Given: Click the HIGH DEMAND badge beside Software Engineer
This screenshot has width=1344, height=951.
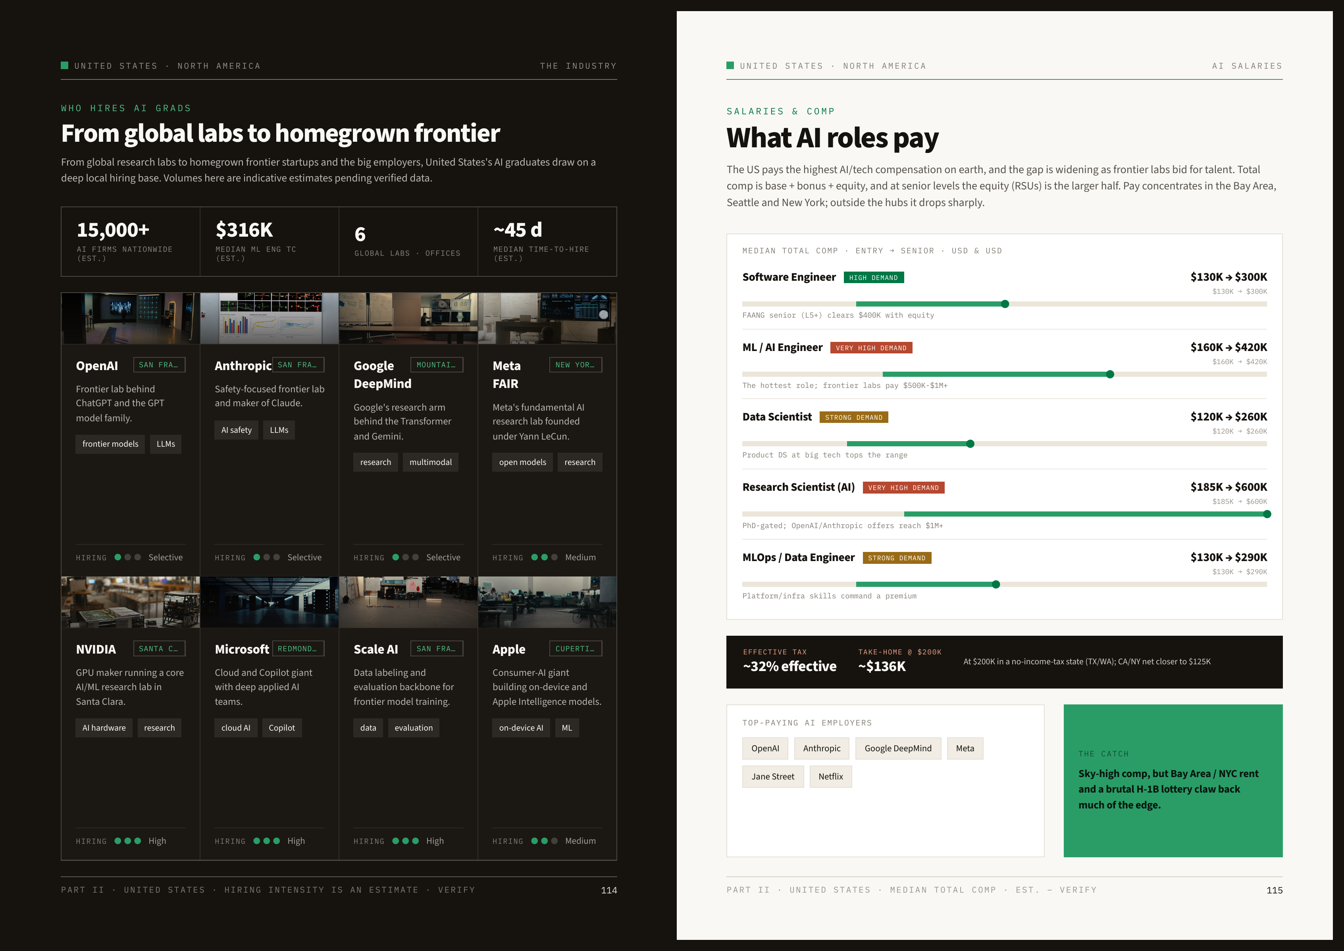Looking at the screenshot, I should (873, 278).
